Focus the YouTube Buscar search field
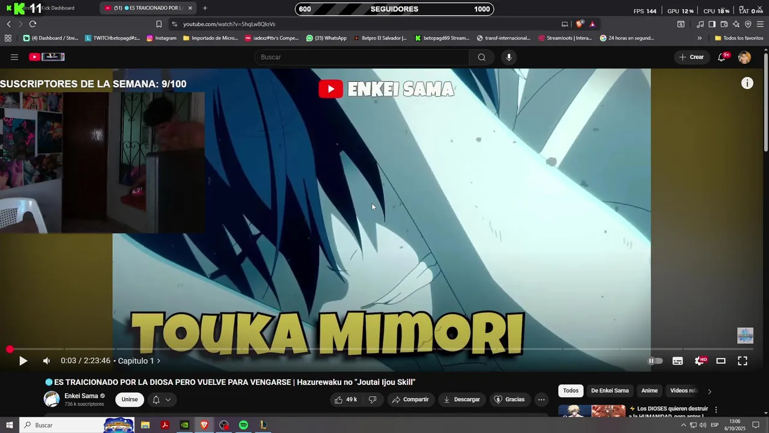This screenshot has height=433, width=769. 363,57
